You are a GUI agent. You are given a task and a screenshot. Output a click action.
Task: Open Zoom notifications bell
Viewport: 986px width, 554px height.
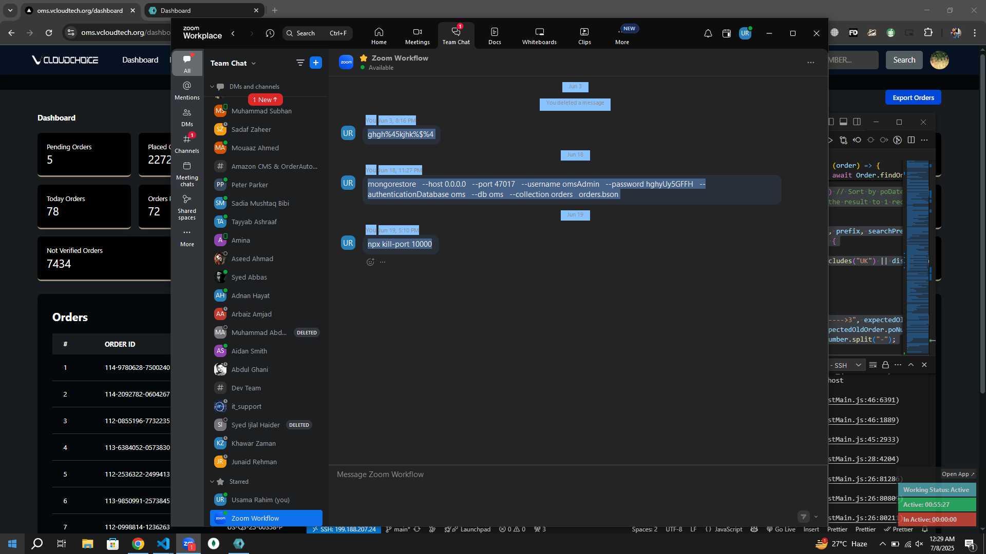pyautogui.click(x=708, y=33)
